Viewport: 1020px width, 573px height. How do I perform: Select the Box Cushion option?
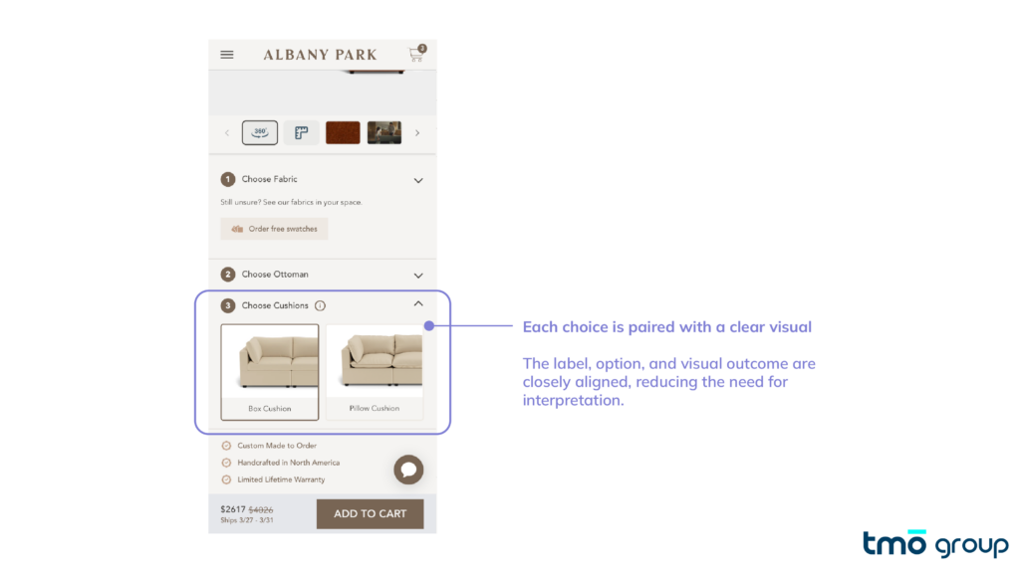tap(269, 372)
